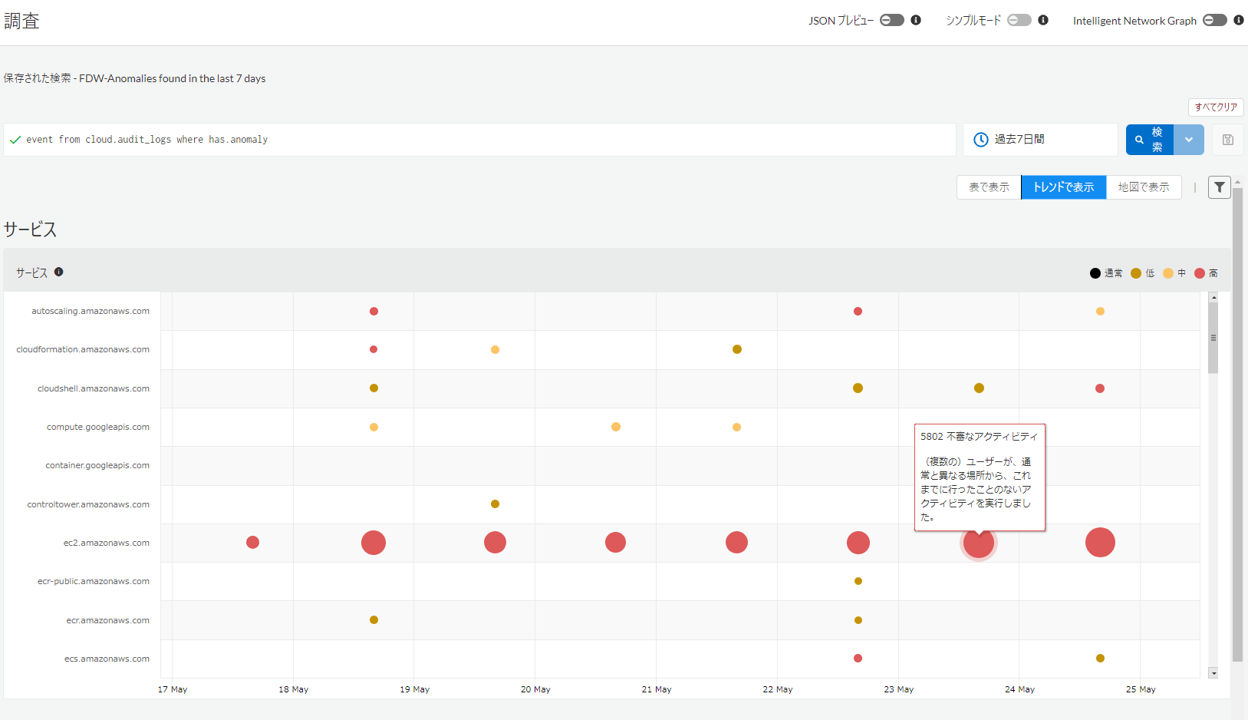Open info icon beside シンプルモード
Viewport: 1248px width, 720px height.
(1043, 20)
